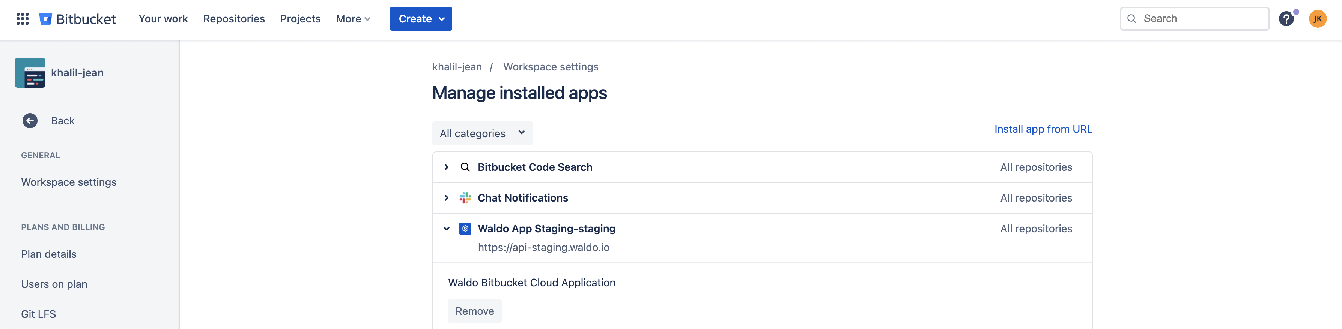
Task: Open the All categories dropdown
Action: pyautogui.click(x=482, y=133)
